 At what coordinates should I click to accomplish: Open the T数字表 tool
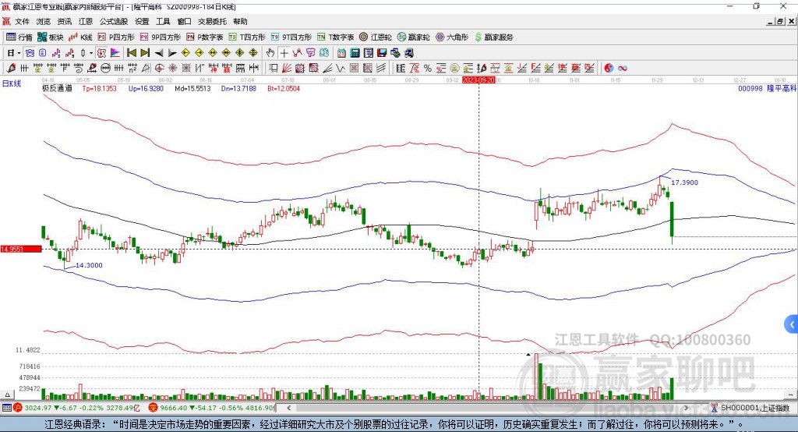[335, 37]
